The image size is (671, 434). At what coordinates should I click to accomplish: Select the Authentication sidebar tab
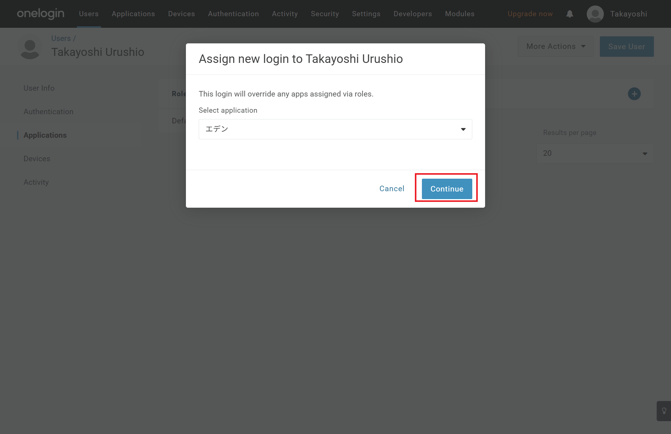tap(49, 112)
